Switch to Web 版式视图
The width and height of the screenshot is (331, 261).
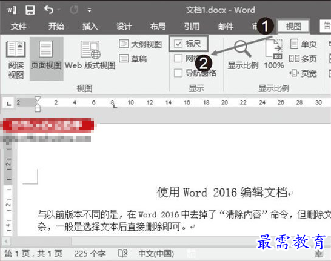click(90, 55)
